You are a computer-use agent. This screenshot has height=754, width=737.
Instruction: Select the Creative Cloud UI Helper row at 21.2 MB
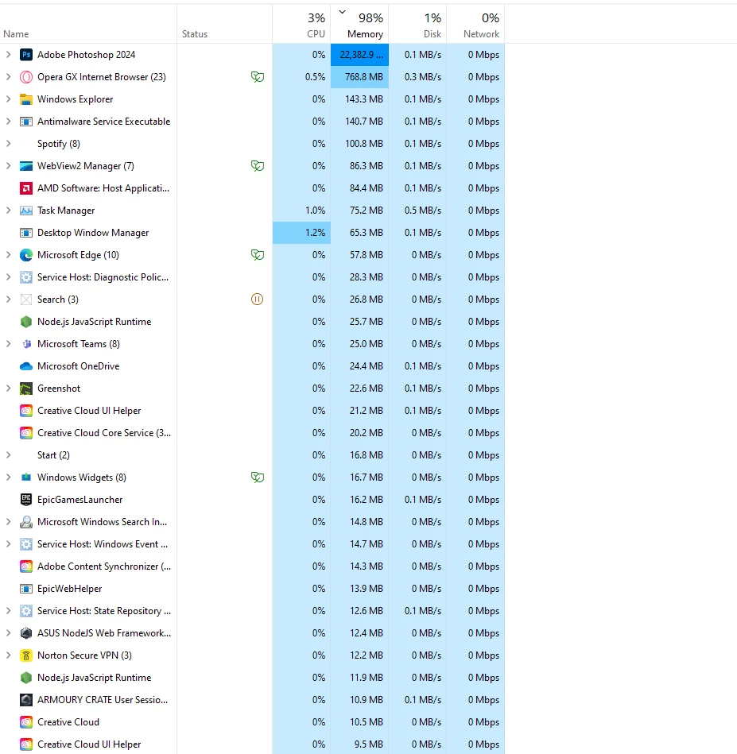252,411
